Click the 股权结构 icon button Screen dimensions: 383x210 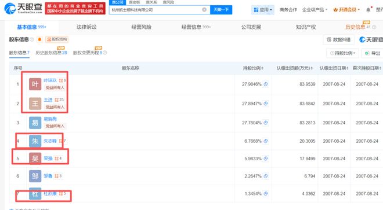57,39
